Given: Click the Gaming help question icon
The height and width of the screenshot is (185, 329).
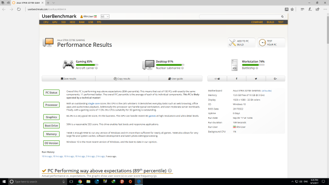Looking at the screenshot, I should (96, 68).
